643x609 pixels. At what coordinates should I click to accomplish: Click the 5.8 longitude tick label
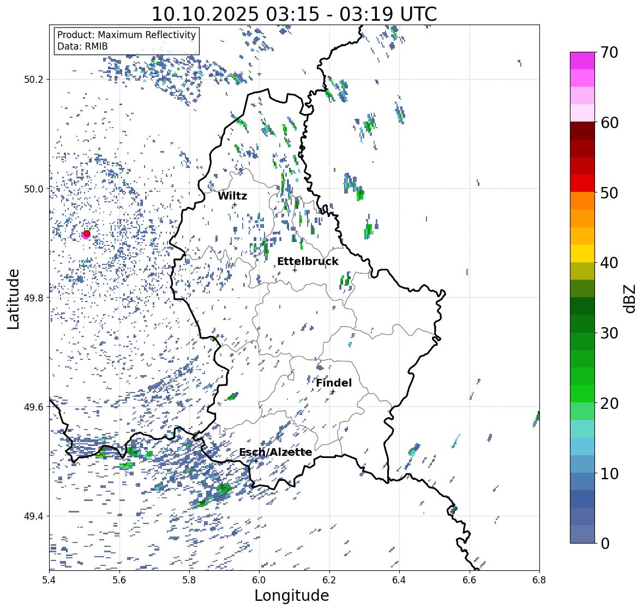[189, 580]
